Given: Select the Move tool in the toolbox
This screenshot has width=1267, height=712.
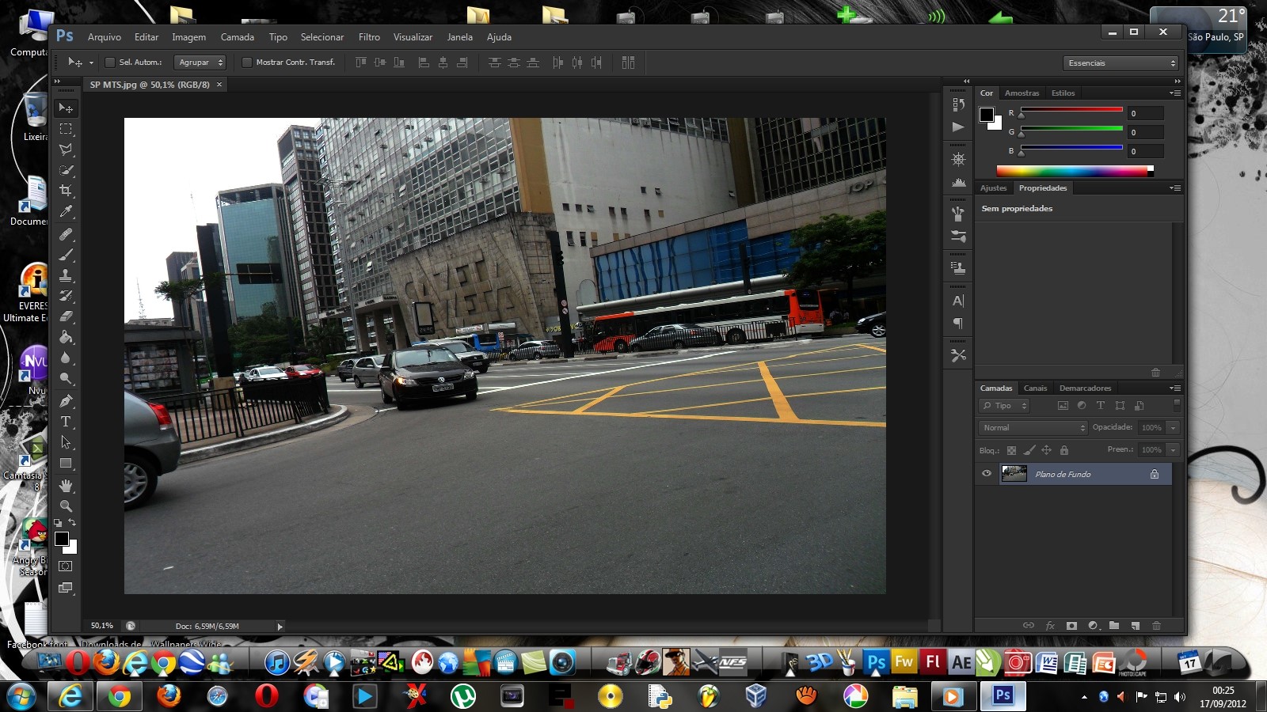Looking at the screenshot, I should [x=66, y=108].
